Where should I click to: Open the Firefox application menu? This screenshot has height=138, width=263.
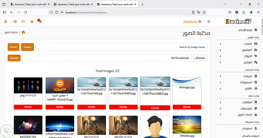(x=258, y=12)
